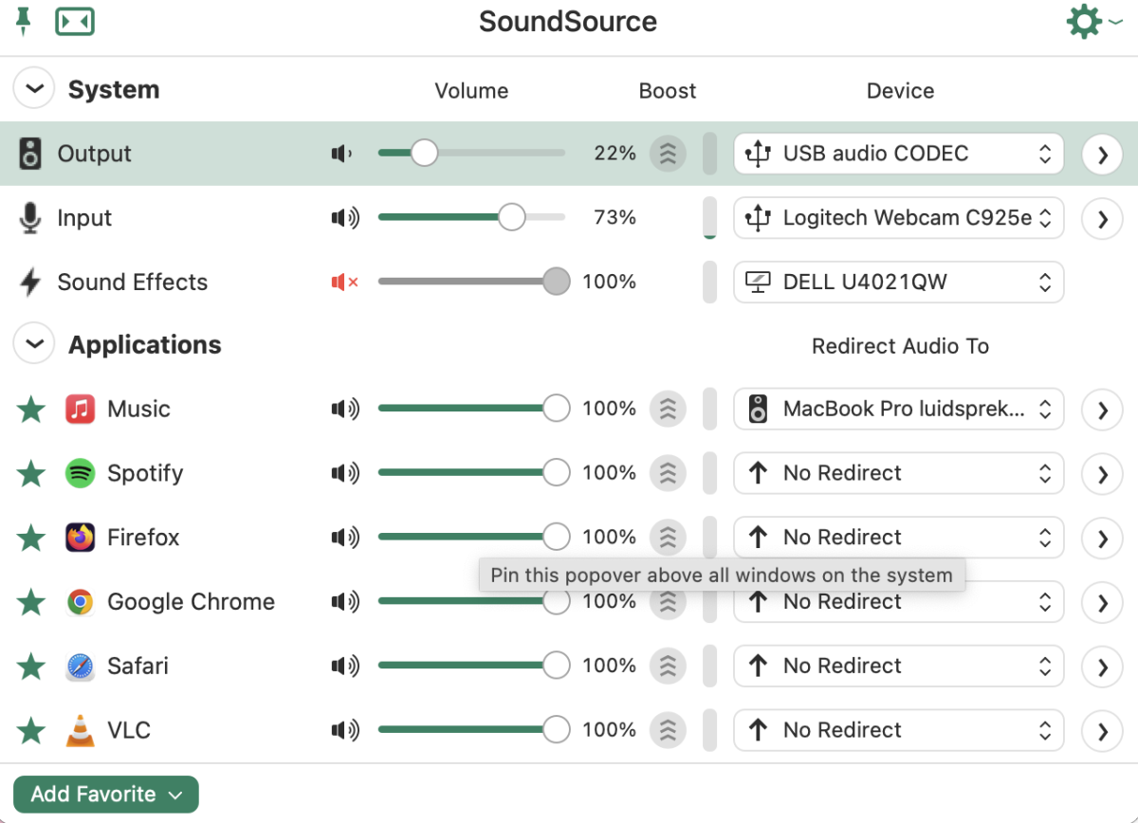Image resolution: width=1138 pixels, height=823 pixels.
Task: Click the Safari volume slider
Action: 474,666
